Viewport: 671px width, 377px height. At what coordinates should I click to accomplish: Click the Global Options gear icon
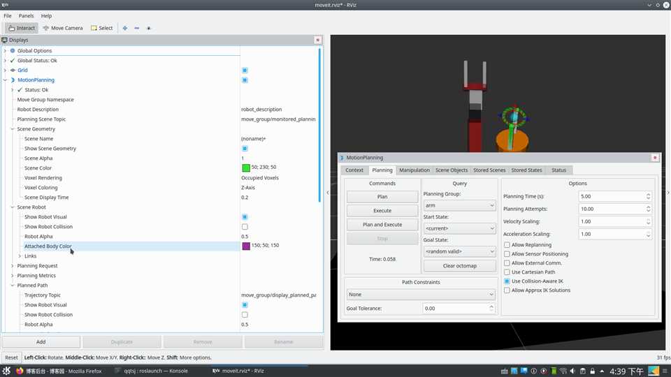click(13, 50)
